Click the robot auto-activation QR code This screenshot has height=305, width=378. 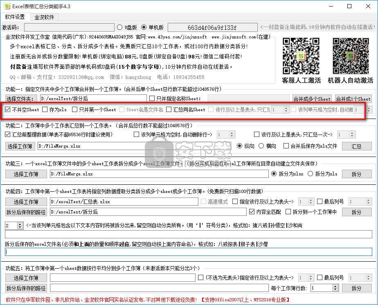(x=350, y=56)
